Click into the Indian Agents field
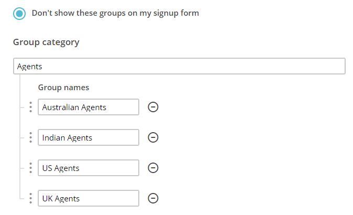 (x=88, y=137)
